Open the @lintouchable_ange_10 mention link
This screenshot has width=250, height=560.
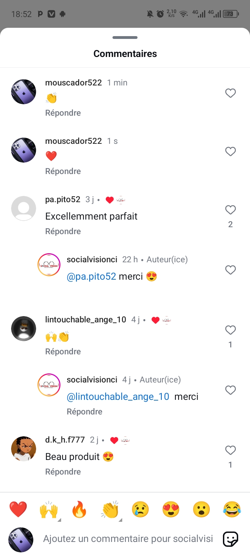tap(118, 397)
